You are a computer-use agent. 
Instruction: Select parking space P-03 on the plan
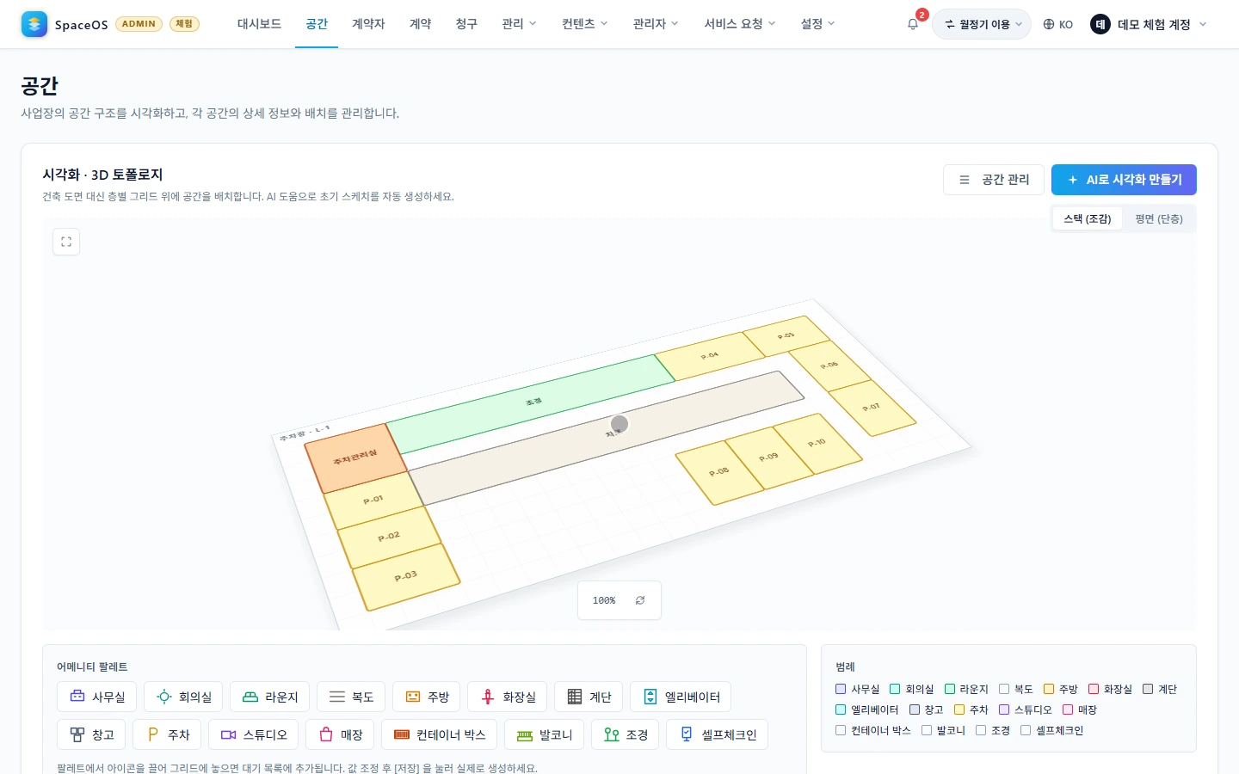pyautogui.click(x=406, y=576)
